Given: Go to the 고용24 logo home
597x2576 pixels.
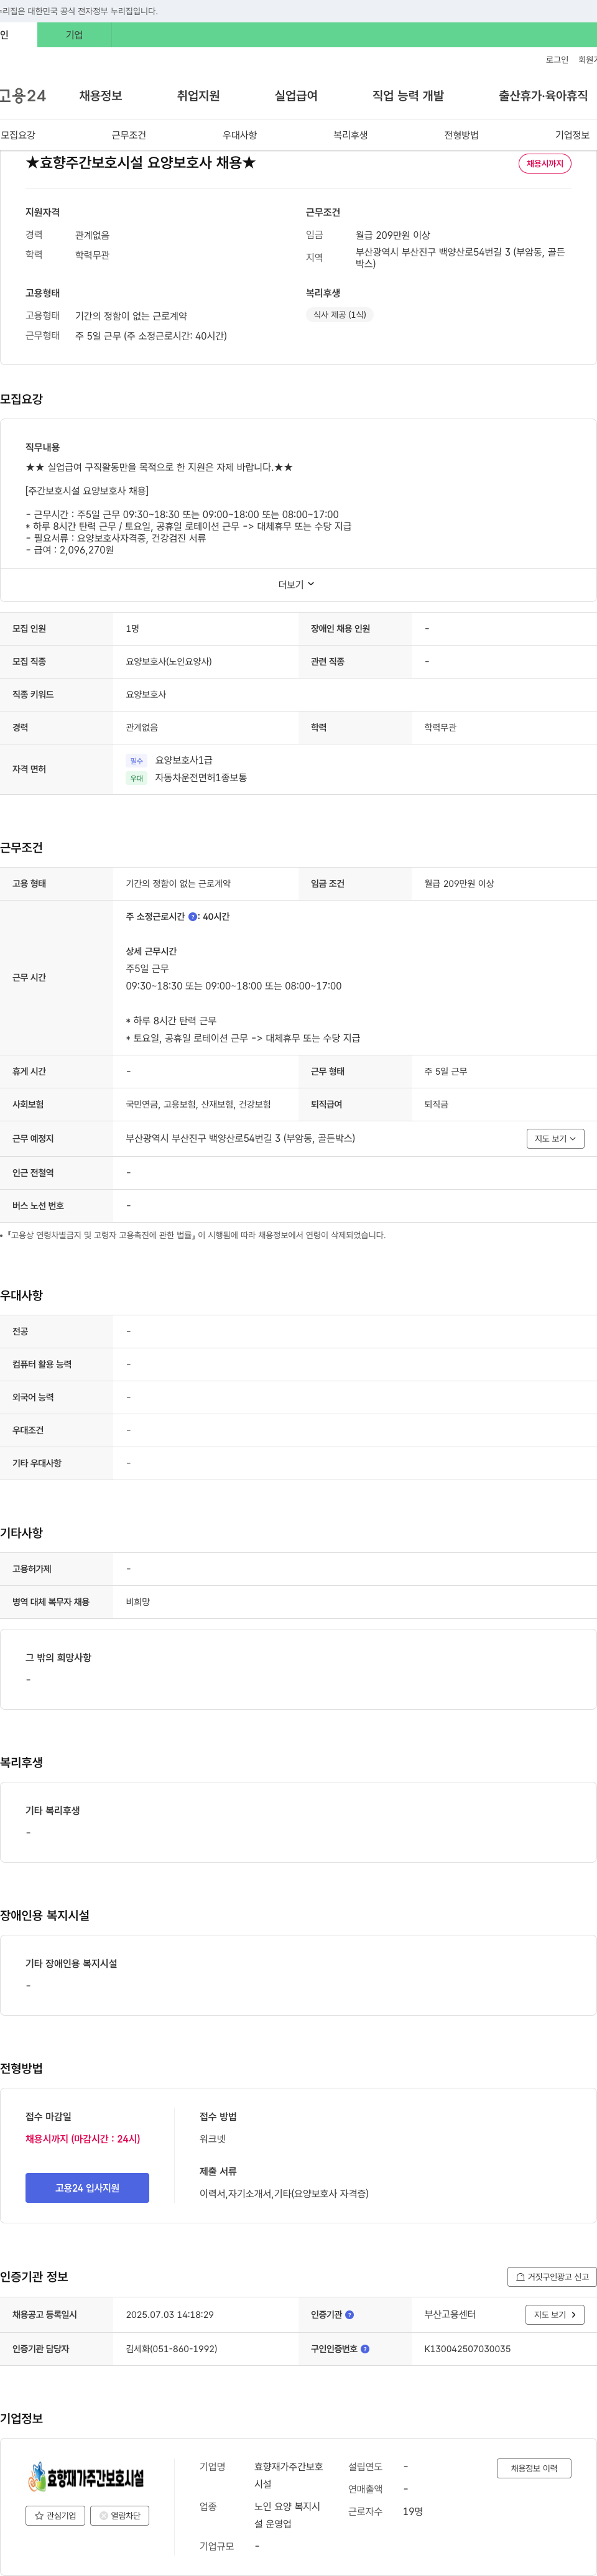Looking at the screenshot, I should coord(23,96).
